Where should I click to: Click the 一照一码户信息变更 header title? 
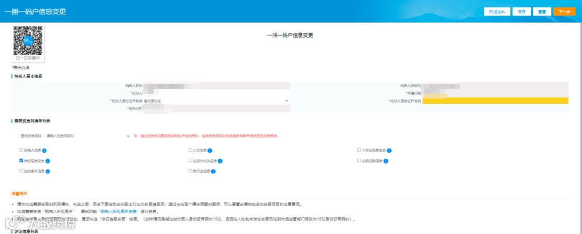click(x=35, y=11)
